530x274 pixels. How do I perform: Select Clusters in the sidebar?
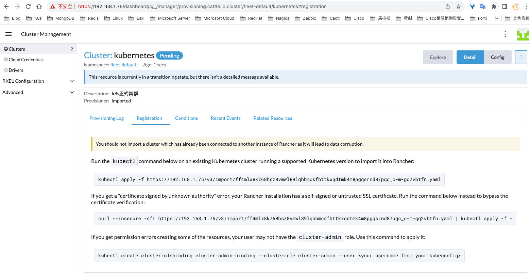38,49
